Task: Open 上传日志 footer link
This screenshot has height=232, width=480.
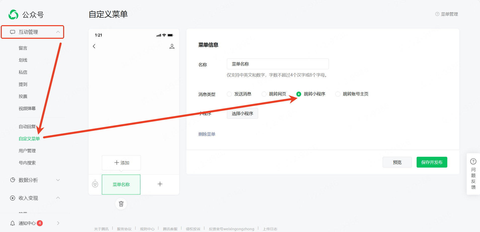Action: coord(270,229)
